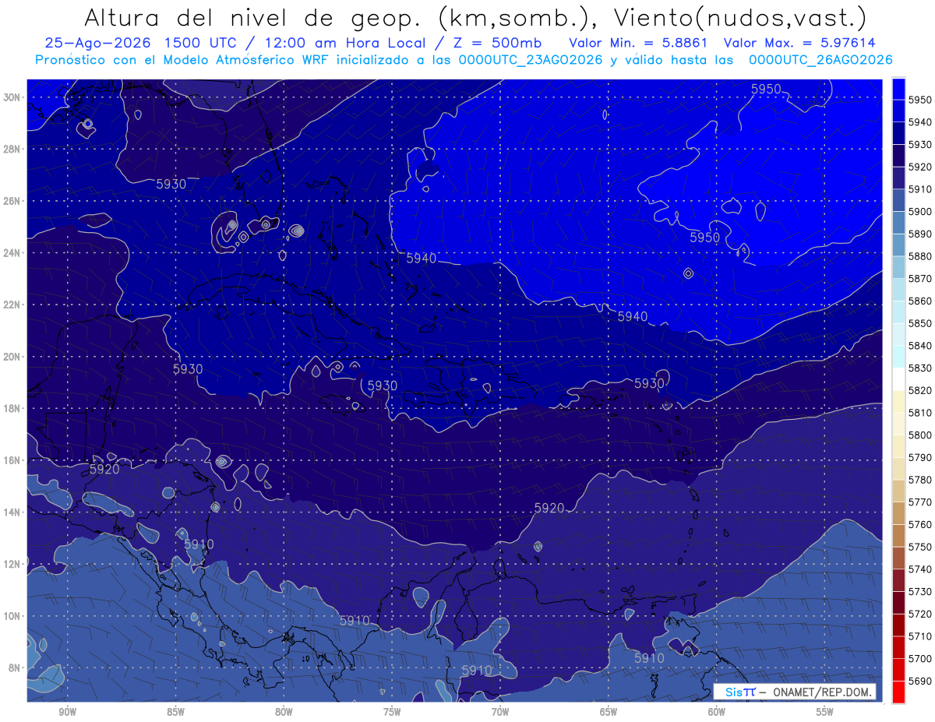This screenshot has width=935, height=722.
Task: Click the 12N latitude axis label
Action: 12,564
